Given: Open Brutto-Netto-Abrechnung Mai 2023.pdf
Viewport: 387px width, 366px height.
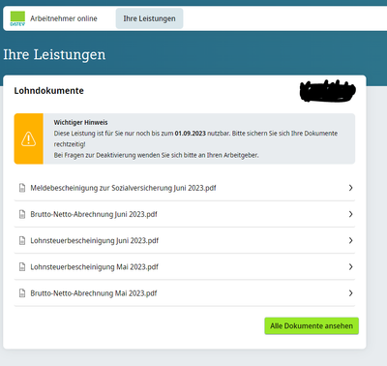Looking at the screenshot, I should 185,293.
